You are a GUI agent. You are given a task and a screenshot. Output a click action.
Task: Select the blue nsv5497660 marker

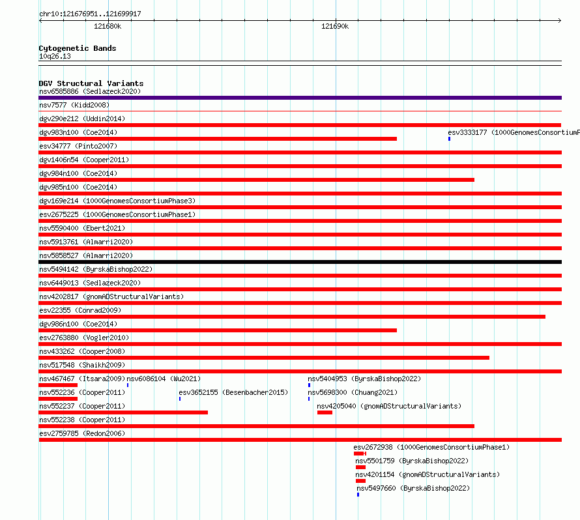click(358, 495)
